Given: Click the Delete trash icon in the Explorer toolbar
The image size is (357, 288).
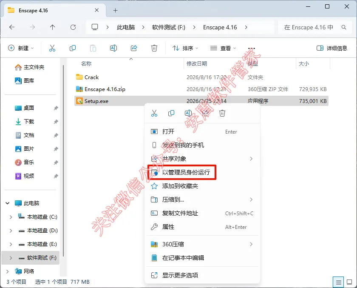Looking at the screenshot, I should 154,48.
